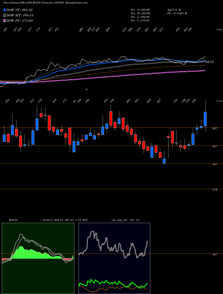Screen dimensions: 223x294
Task: Click the magenta DOW PT legend swatch
Action: (4, 20)
